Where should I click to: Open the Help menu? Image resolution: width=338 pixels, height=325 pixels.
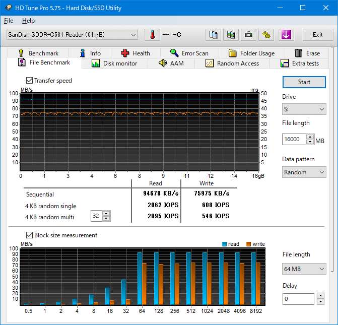tap(28, 21)
